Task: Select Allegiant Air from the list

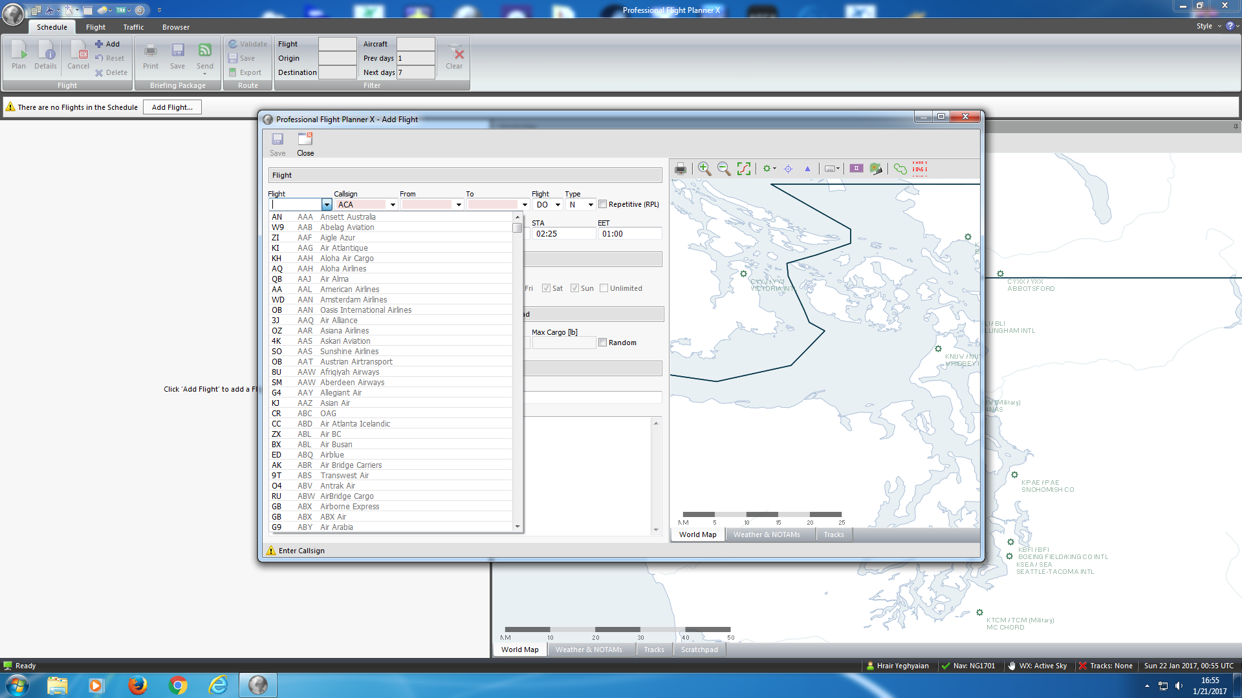Action: (x=391, y=393)
